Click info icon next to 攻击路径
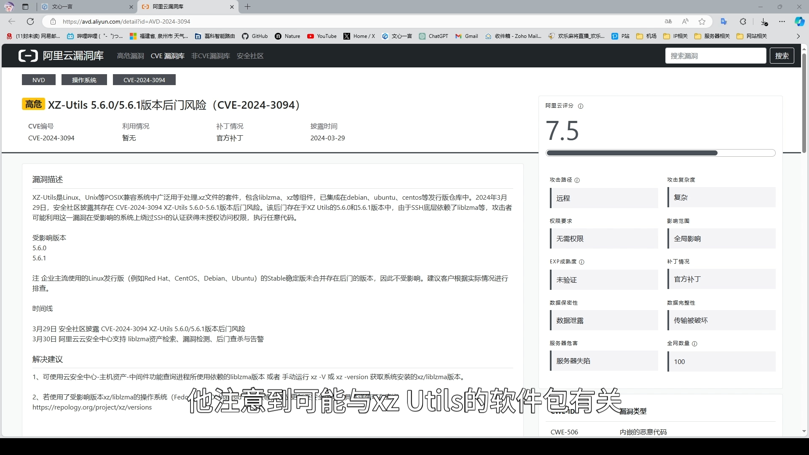This screenshot has width=809, height=455. click(x=577, y=180)
